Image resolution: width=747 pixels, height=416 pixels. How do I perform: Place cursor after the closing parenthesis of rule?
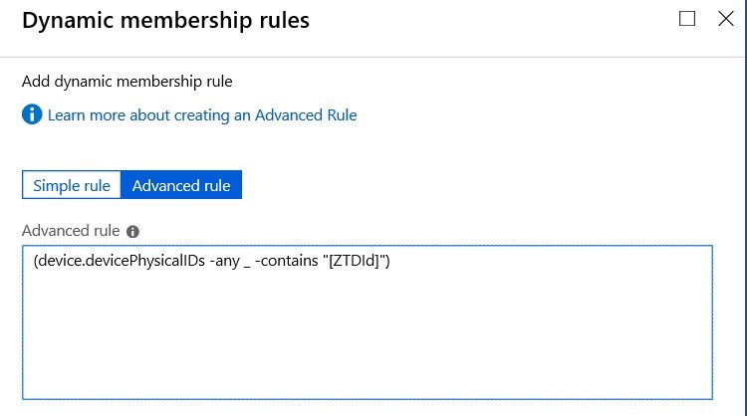coord(391,261)
